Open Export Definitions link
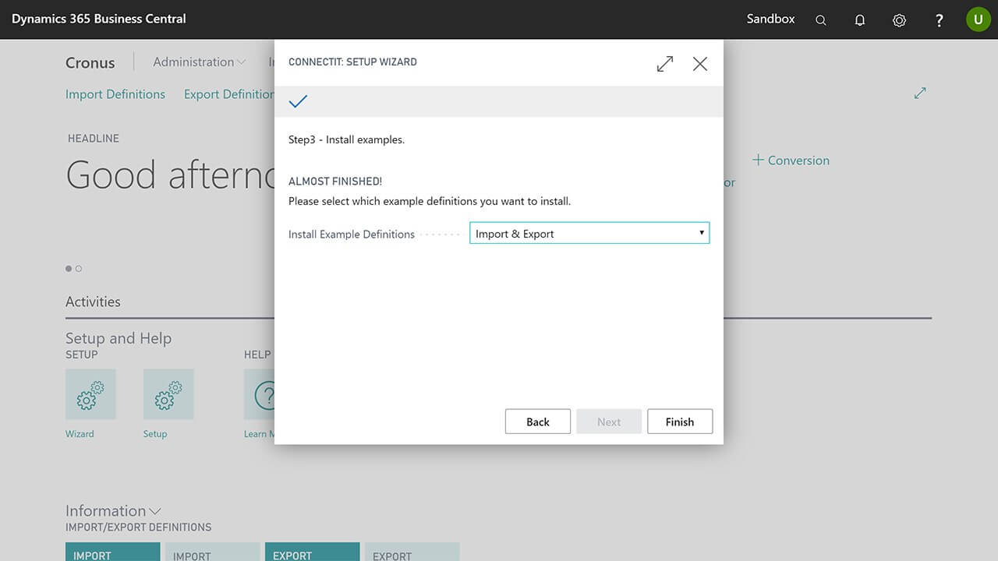 [229, 94]
